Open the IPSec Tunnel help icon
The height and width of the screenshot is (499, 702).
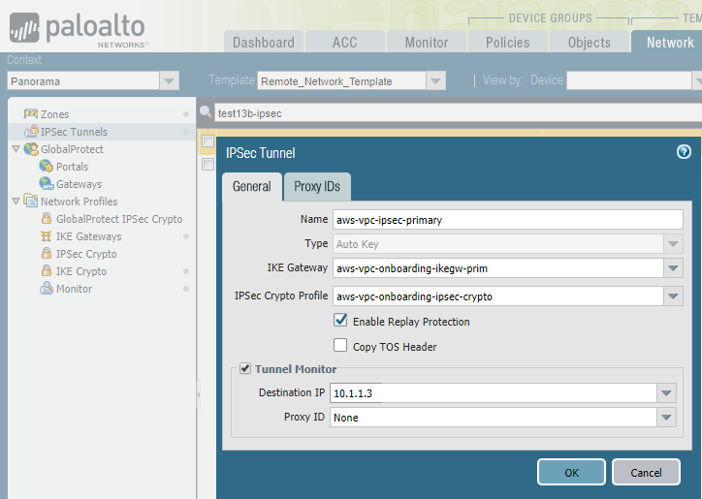684,152
